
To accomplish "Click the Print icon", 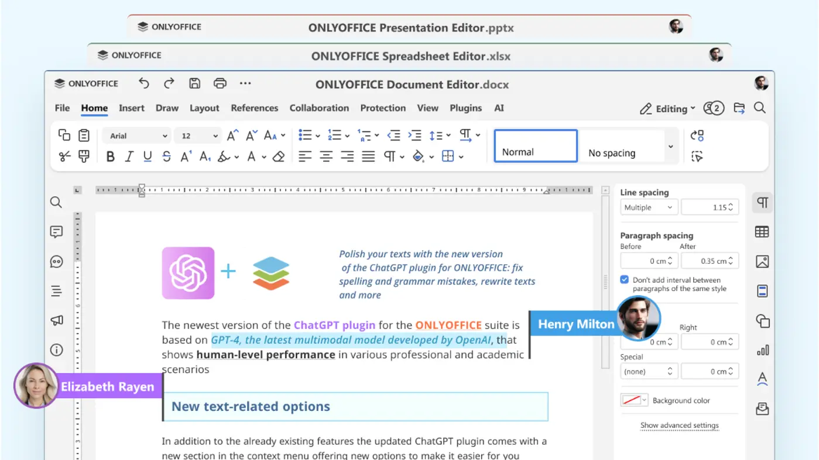I will point(220,84).
